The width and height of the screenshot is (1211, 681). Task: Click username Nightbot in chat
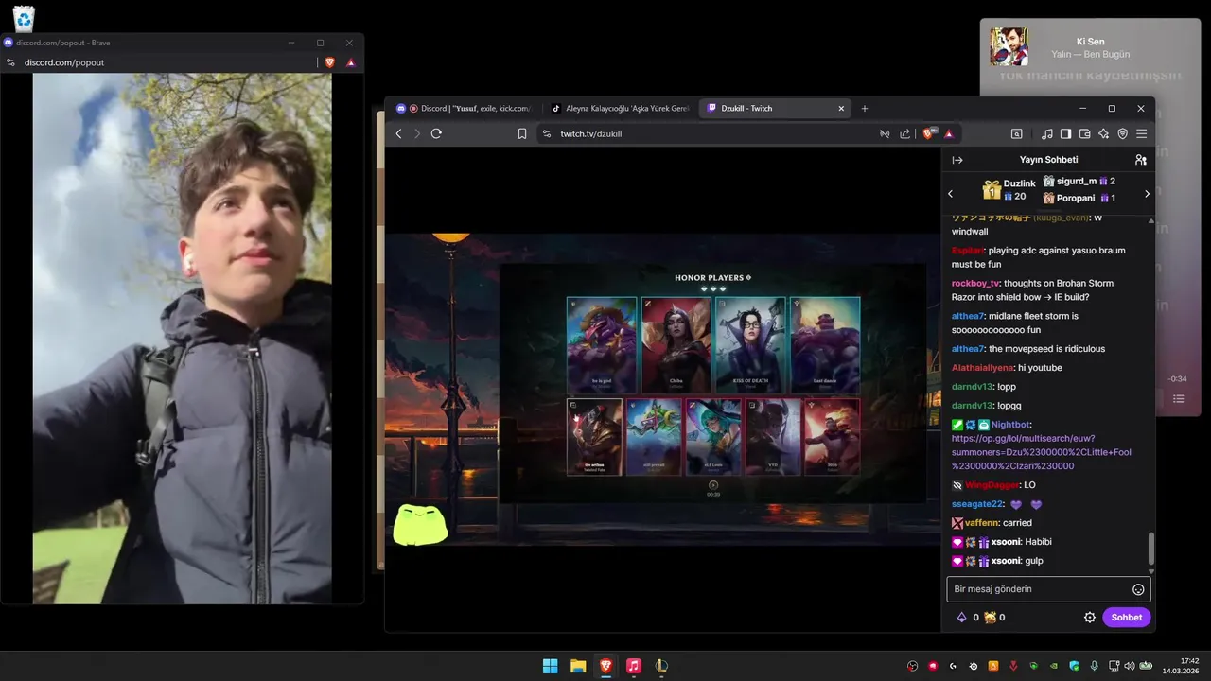click(x=1010, y=425)
